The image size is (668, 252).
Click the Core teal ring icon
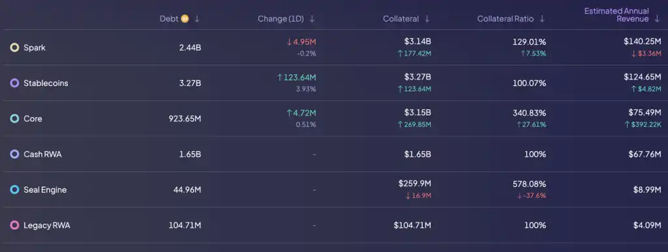[x=14, y=119]
